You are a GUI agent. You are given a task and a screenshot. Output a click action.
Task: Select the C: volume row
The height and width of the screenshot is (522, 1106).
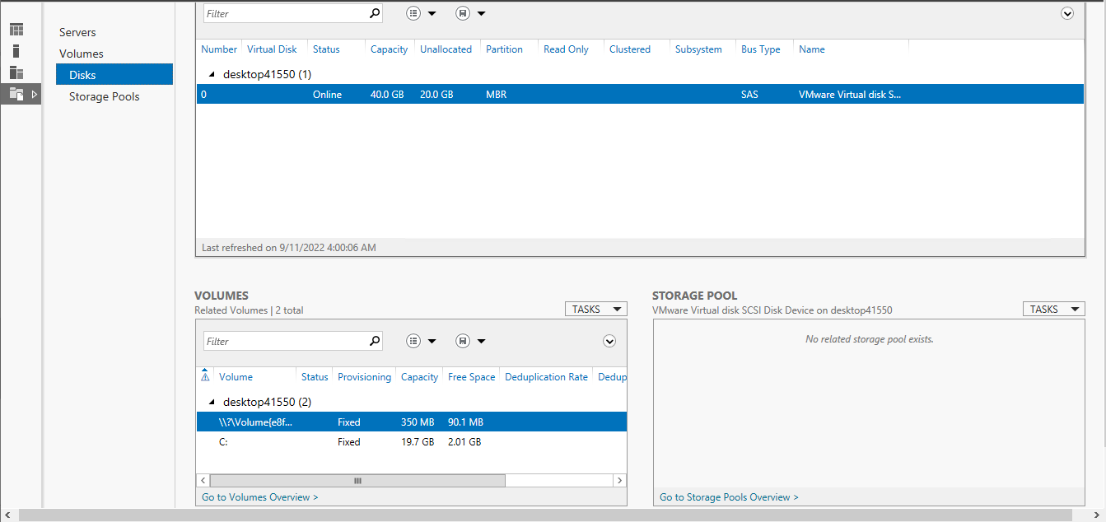pyautogui.click(x=411, y=442)
